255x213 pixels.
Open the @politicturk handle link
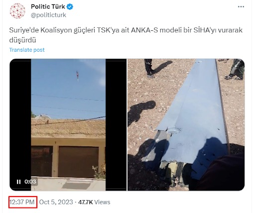point(48,15)
